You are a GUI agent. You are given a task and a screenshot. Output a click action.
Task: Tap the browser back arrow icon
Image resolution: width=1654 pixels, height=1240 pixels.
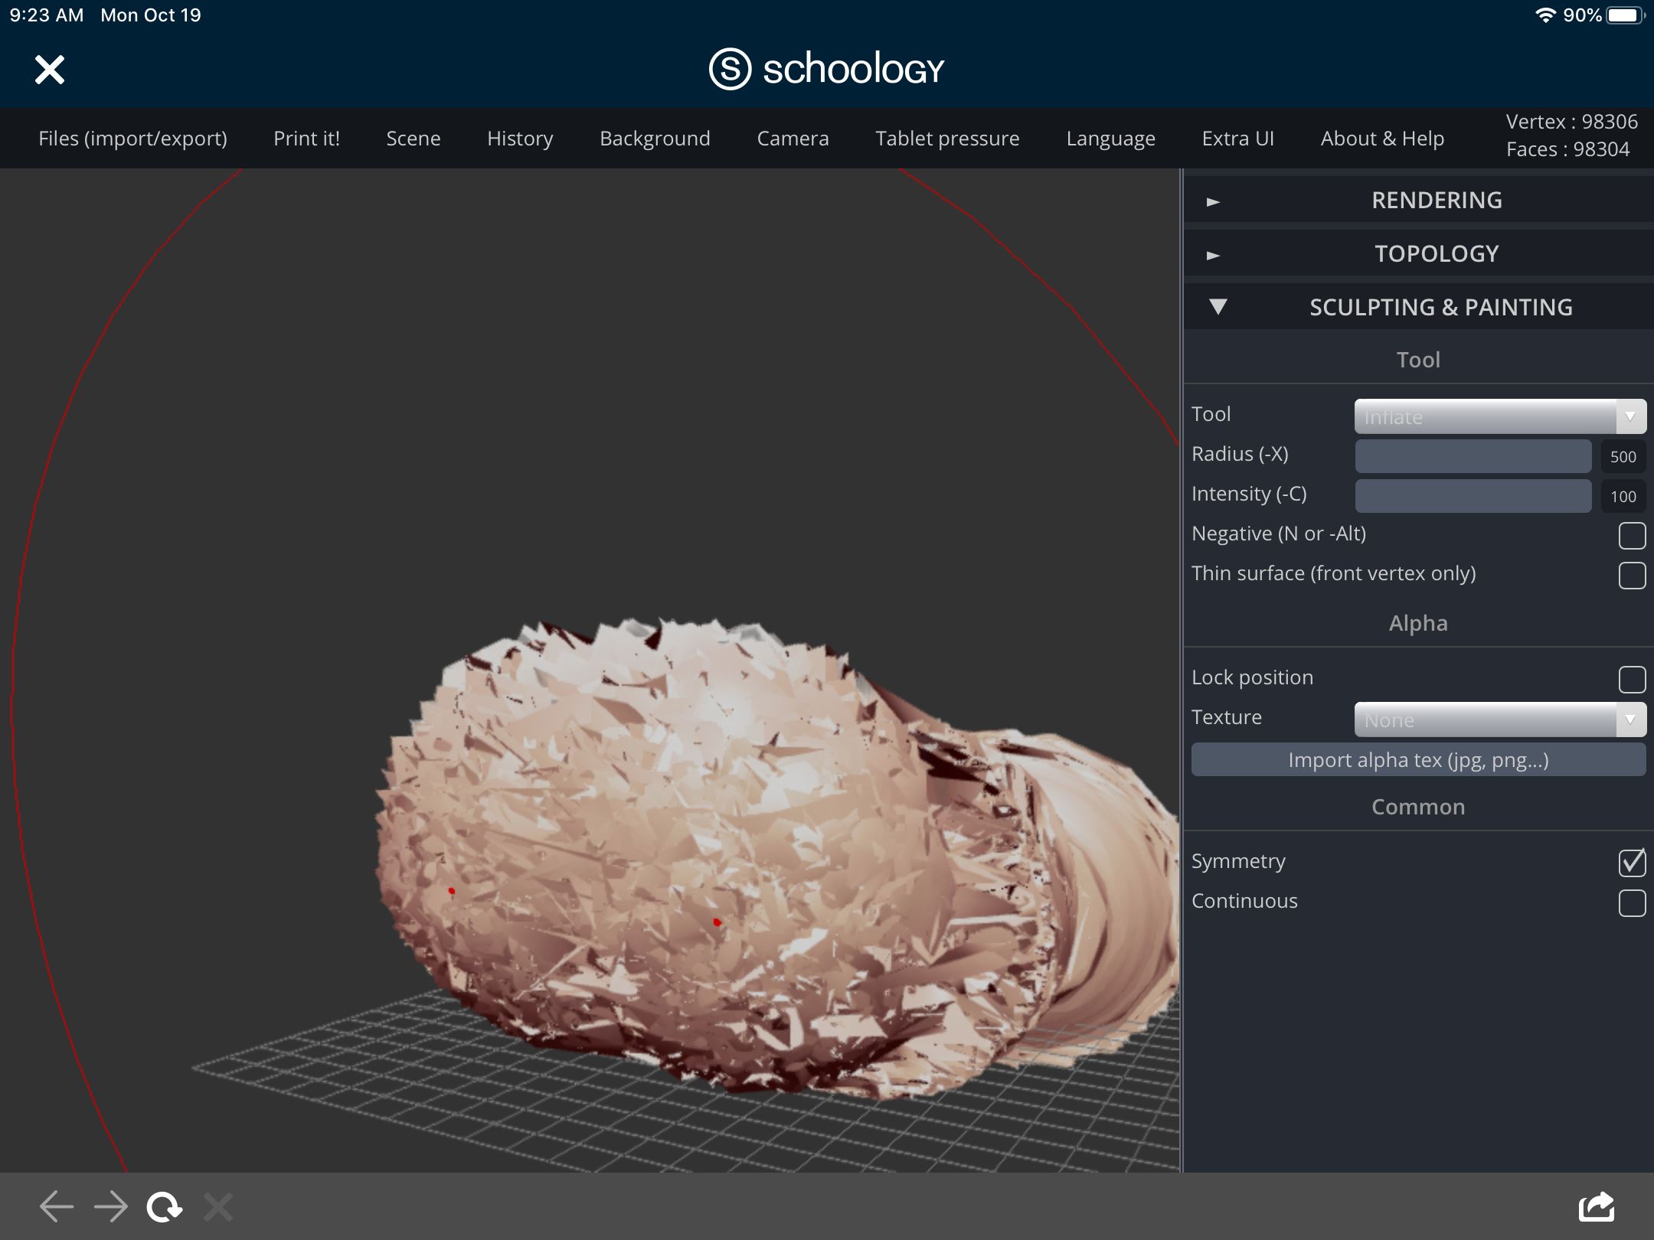(56, 1207)
